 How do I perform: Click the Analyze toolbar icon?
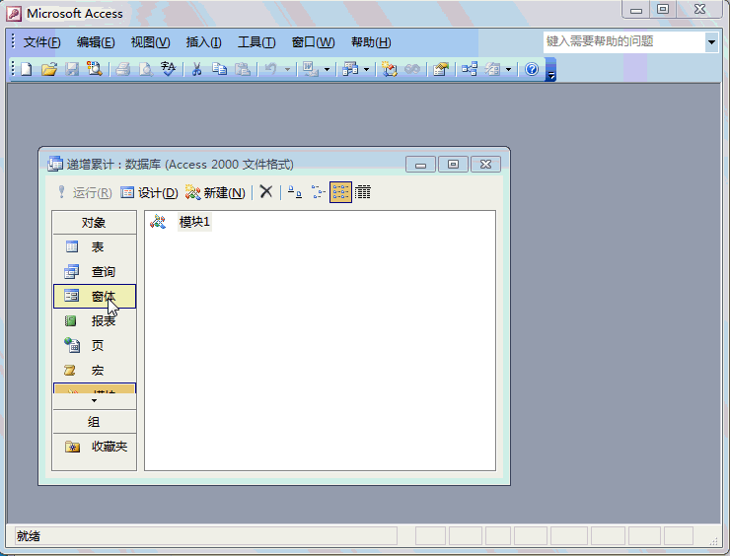pyautogui.click(x=350, y=69)
